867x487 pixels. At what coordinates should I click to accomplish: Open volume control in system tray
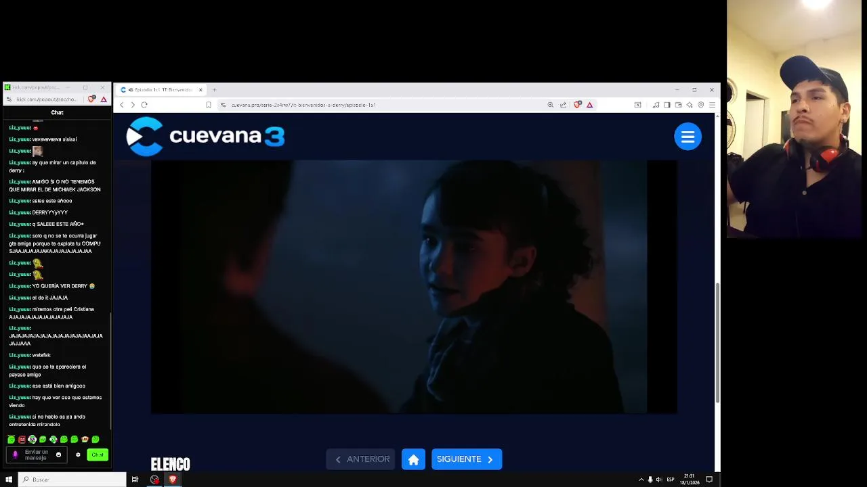pos(659,480)
